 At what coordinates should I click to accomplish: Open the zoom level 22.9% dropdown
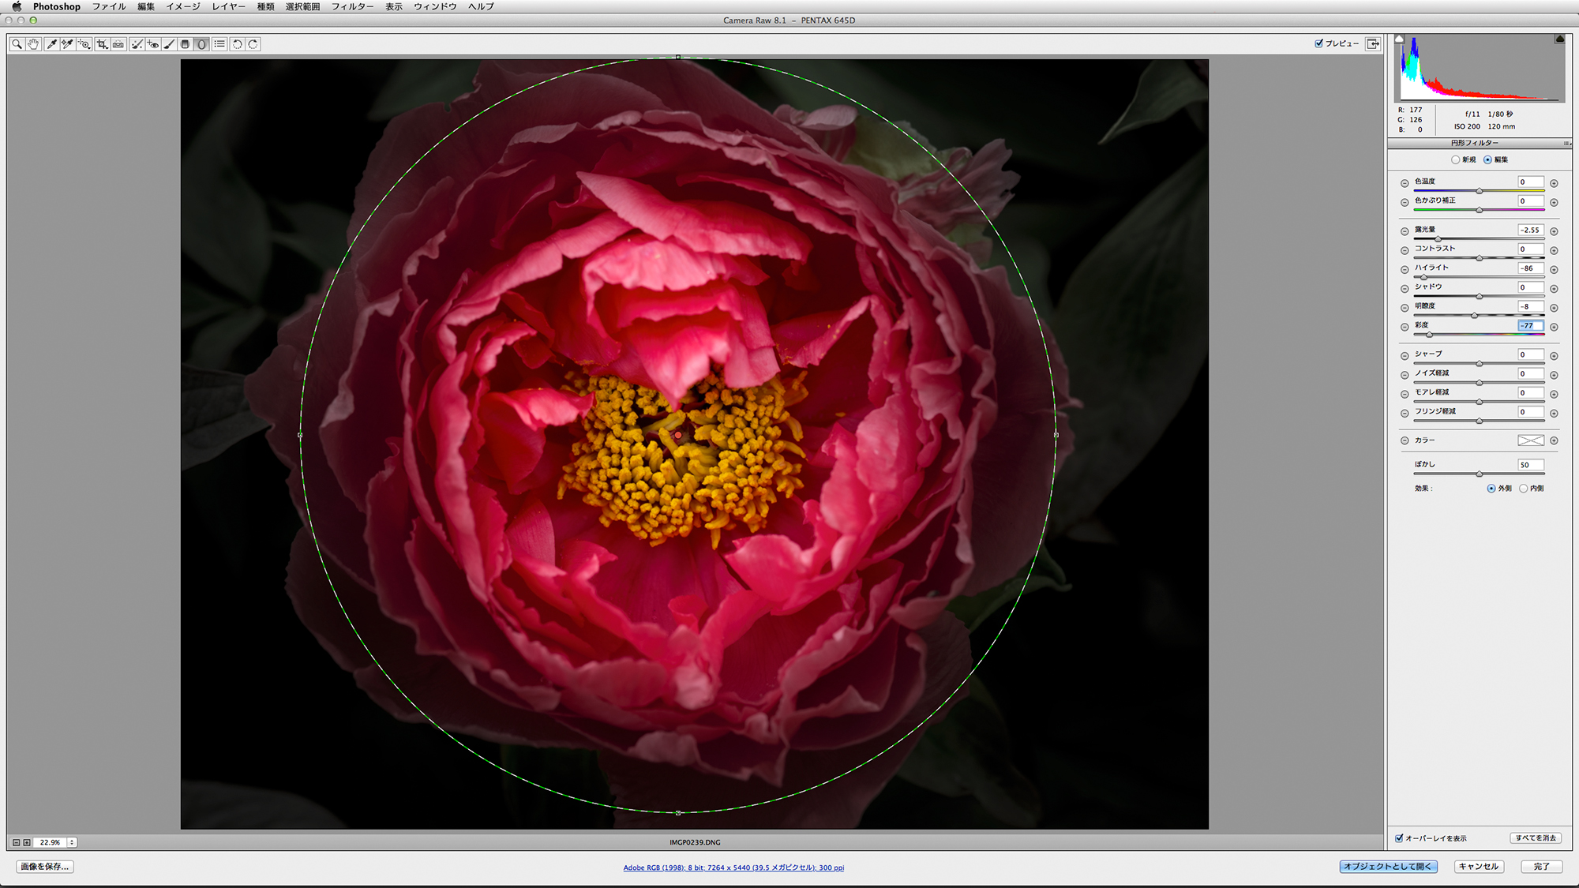pyautogui.click(x=72, y=842)
